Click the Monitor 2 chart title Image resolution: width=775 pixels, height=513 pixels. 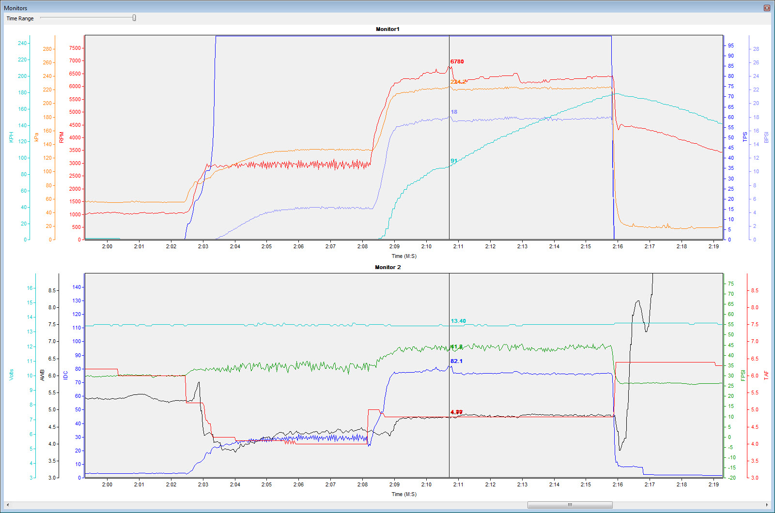click(387, 267)
